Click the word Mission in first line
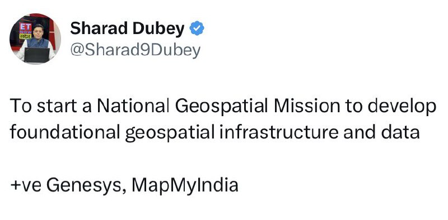The width and height of the screenshot is (448, 220). (307, 106)
